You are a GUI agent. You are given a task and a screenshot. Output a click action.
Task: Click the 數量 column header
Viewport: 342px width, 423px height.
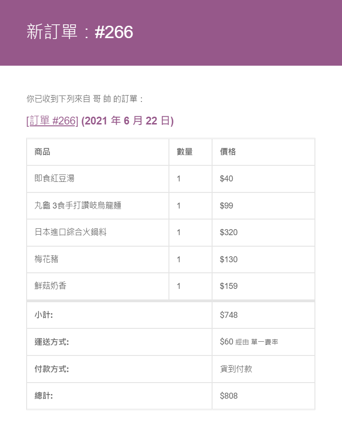pos(185,152)
